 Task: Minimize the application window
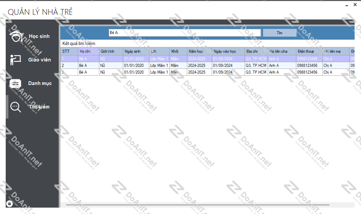pos(347,5)
